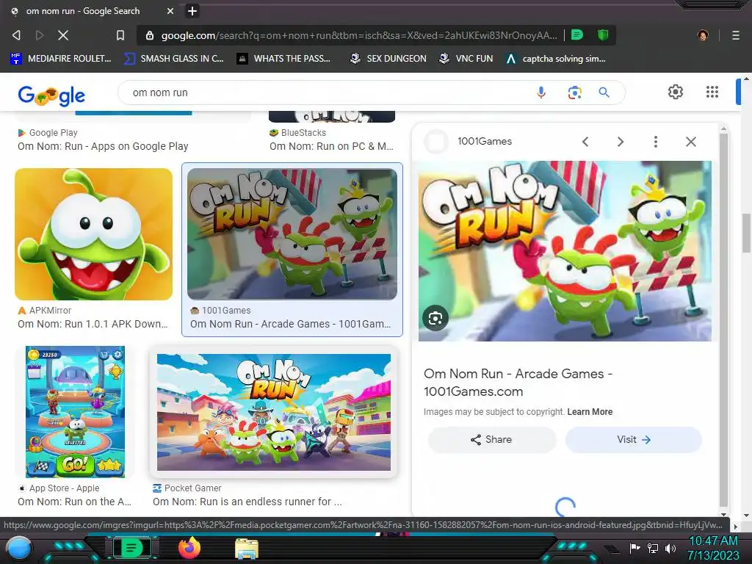Stop the page loading
Image resolution: width=752 pixels, height=564 pixels.
pyautogui.click(x=63, y=35)
